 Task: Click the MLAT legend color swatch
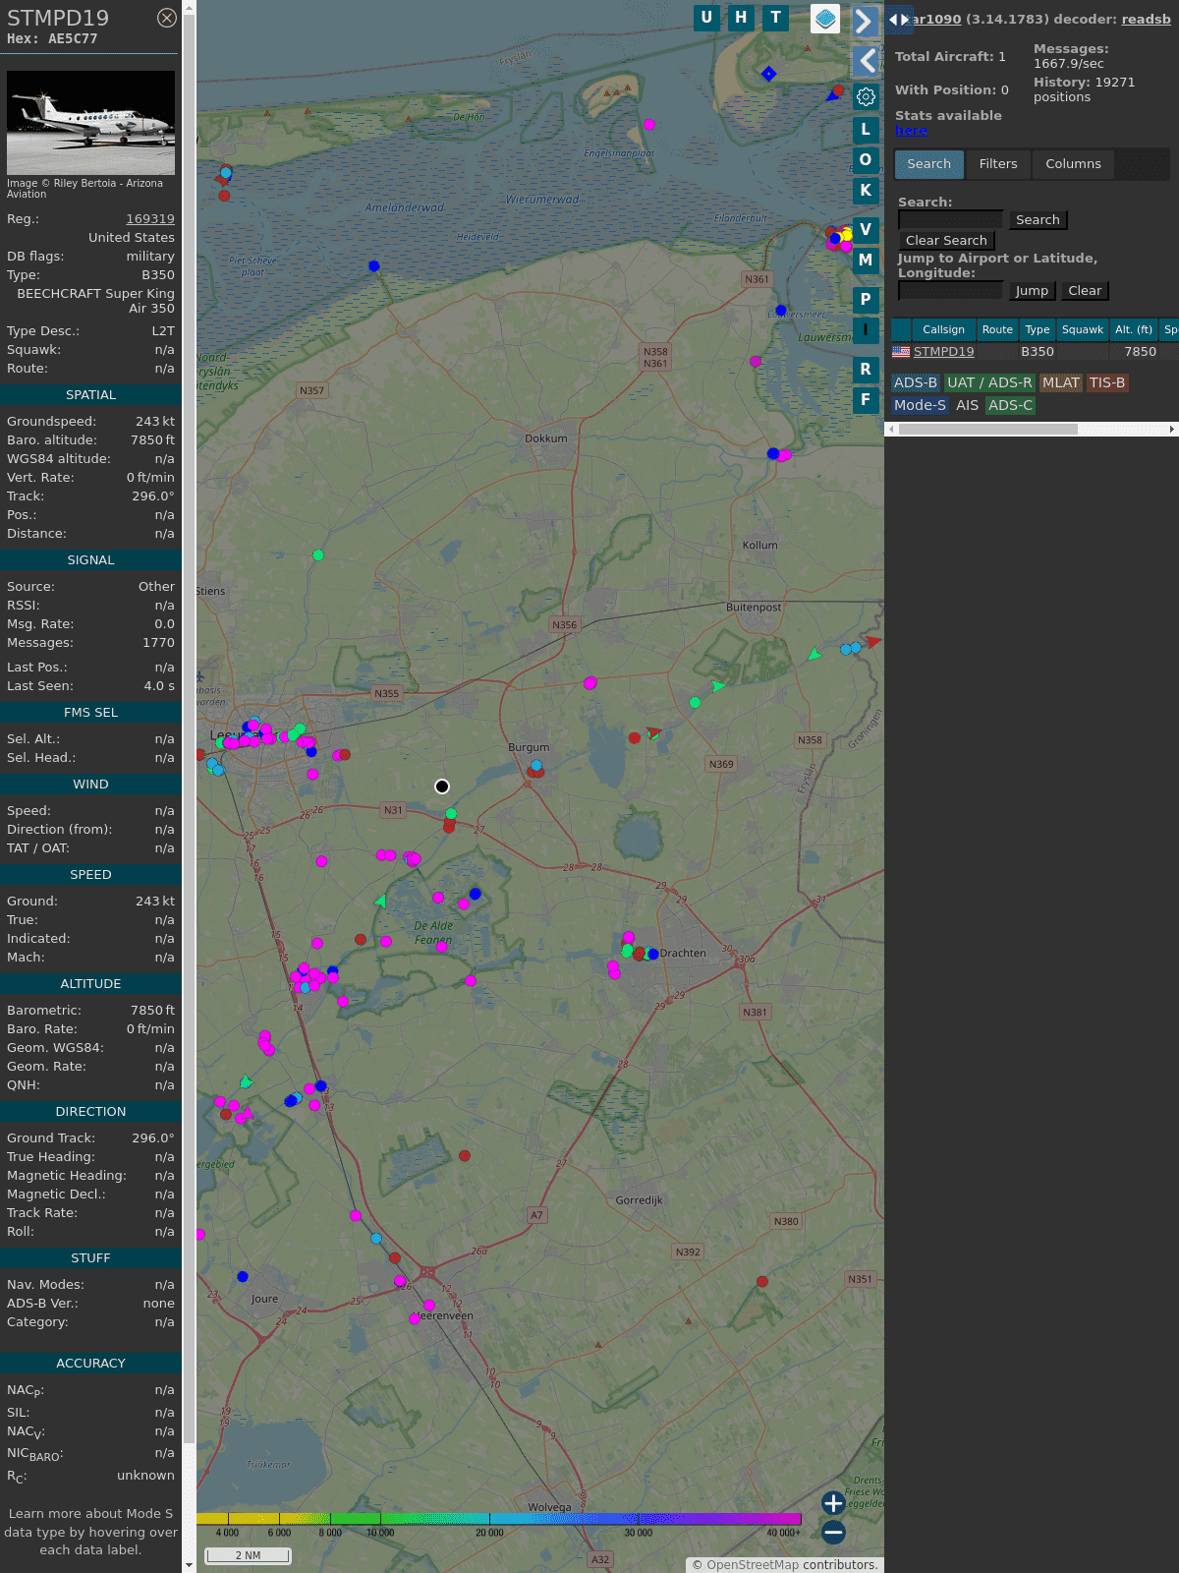pyautogui.click(x=1060, y=383)
